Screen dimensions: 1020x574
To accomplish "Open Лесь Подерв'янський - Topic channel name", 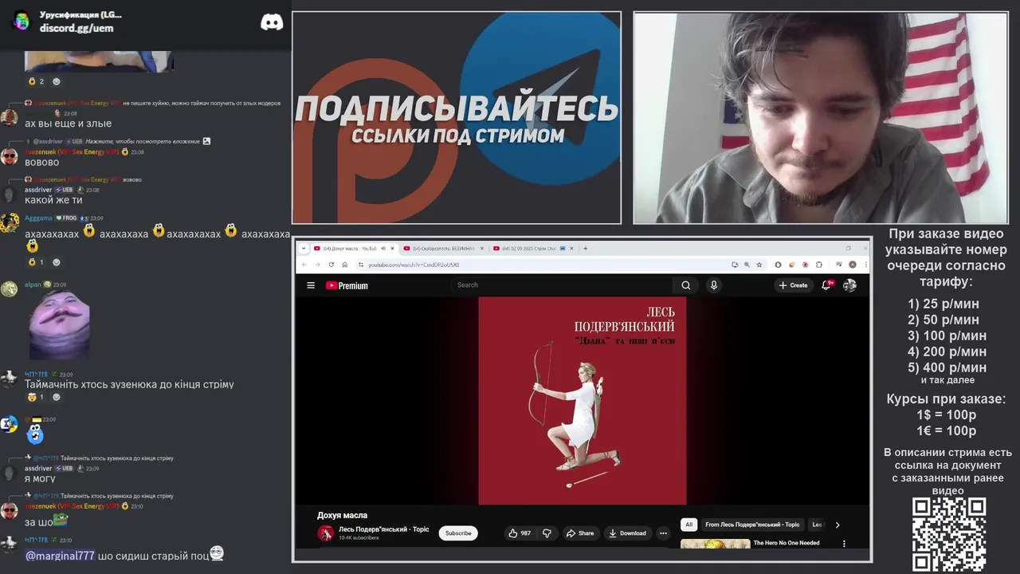I will pyautogui.click(x=383, y=529).
